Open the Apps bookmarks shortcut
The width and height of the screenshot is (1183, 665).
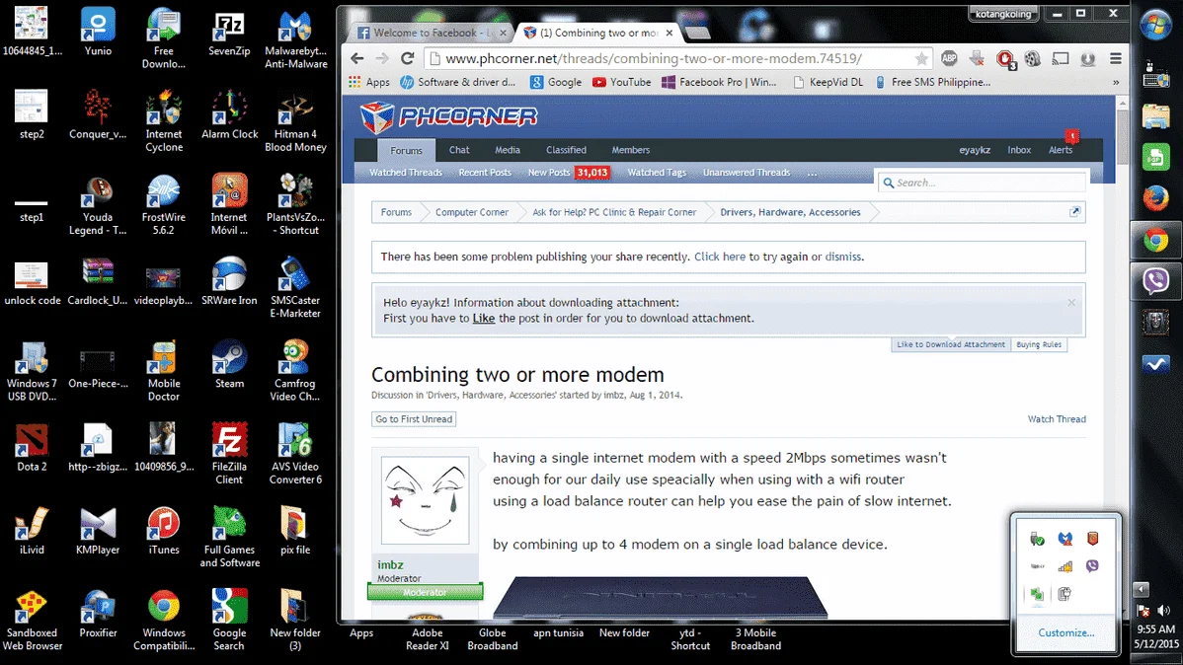click(x=369, y=82)
